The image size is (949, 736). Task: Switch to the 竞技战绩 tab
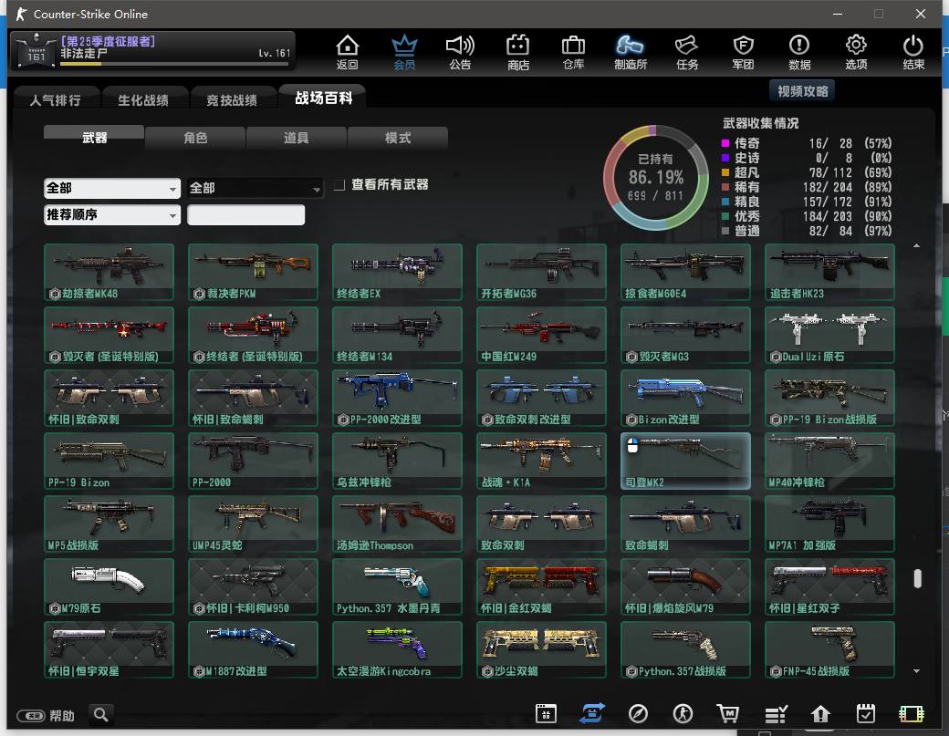(x=232, y=99)
